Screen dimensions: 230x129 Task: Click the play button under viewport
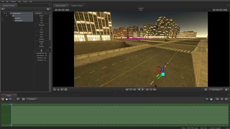(143, 90)
